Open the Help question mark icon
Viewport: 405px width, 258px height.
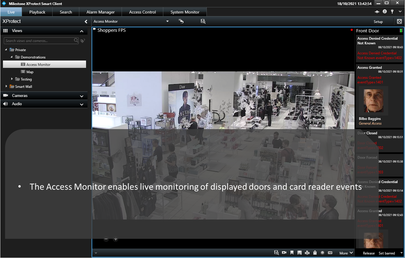[385, 11]
